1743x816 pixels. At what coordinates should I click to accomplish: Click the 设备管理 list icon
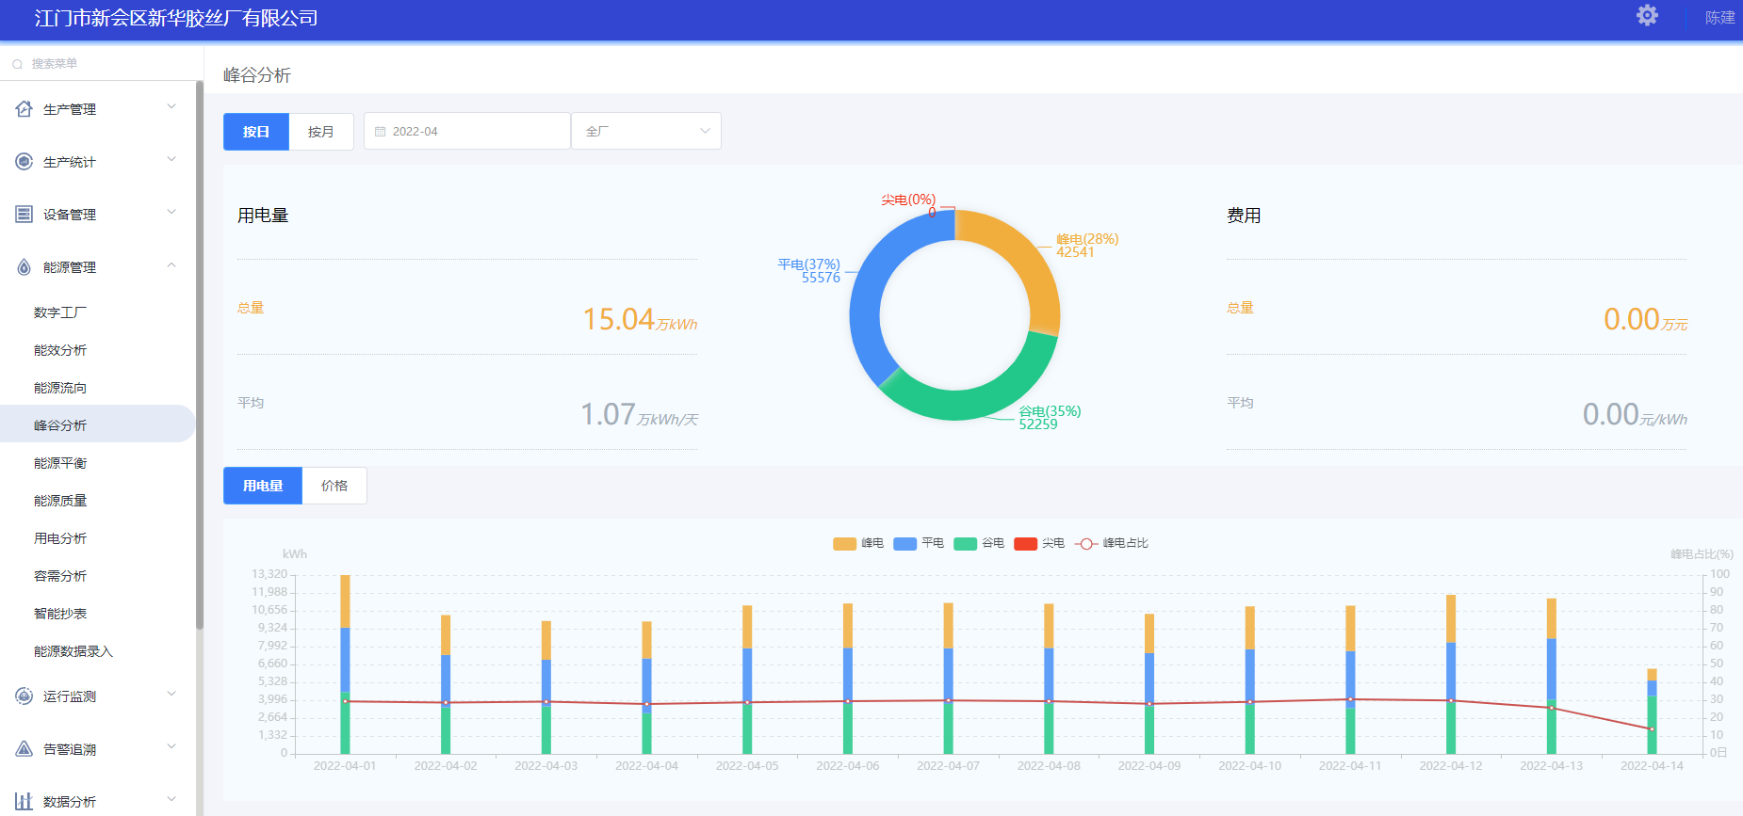click(x=24, y=215)
